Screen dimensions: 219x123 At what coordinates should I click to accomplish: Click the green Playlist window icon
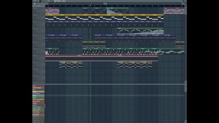[55, 1]
